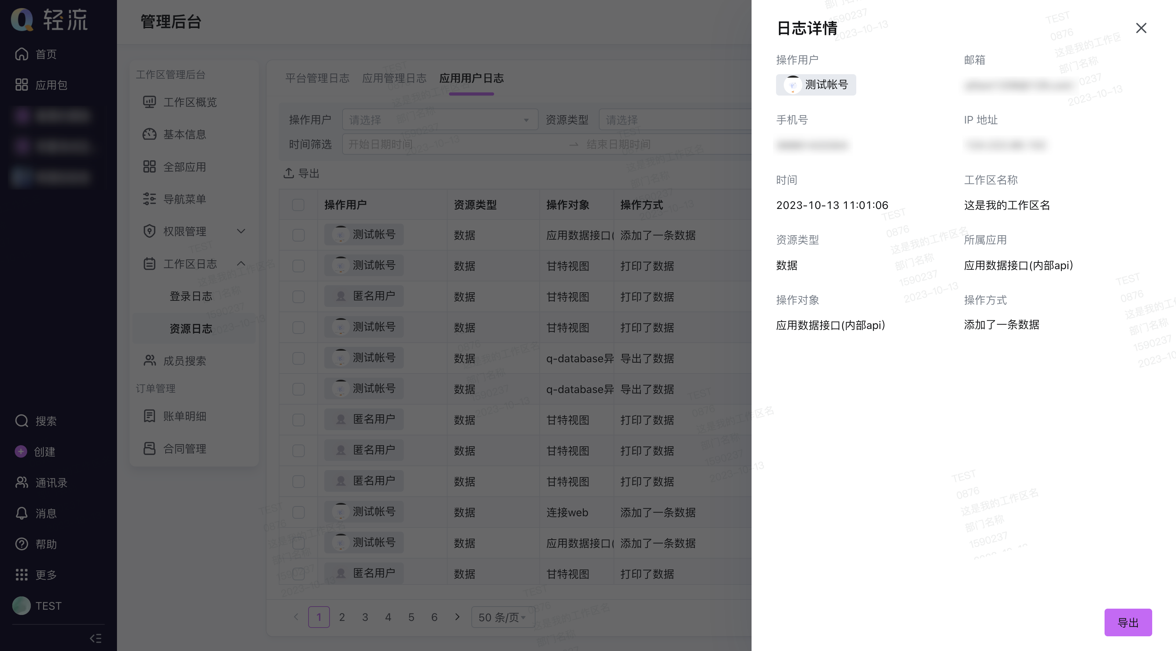Click 这是我的工作区名 workspace name value
Image resolution: width=1176 pixels, height=651 pixels.
(x=1006, y=205)
